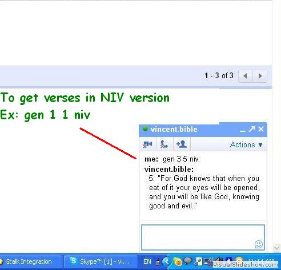Click the vincent.bible sender name in the chat

click(169, 169)
